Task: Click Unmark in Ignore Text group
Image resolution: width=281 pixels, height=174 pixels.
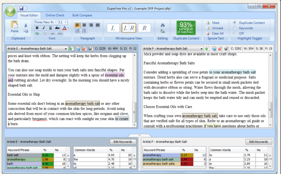Action: click(215, 28)
